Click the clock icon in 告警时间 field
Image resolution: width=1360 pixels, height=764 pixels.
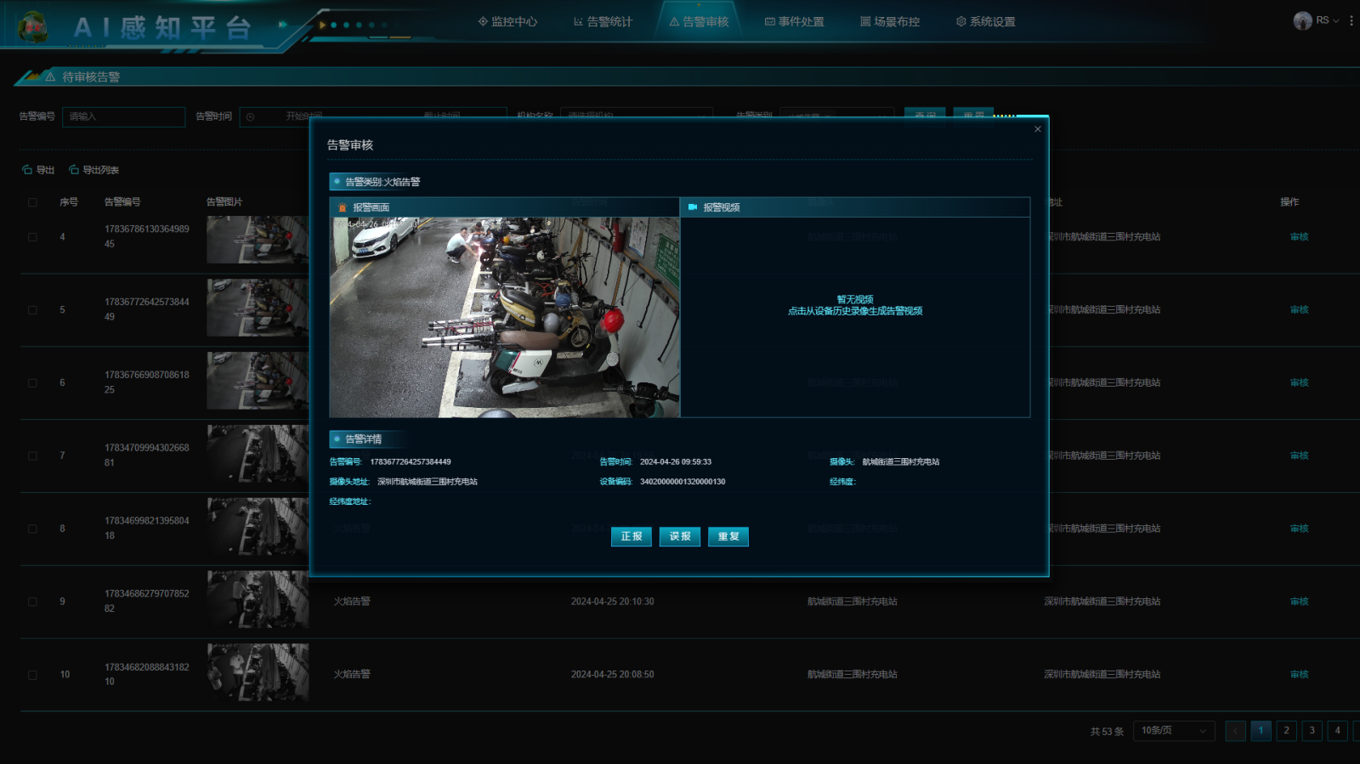[x=251, y=116]
